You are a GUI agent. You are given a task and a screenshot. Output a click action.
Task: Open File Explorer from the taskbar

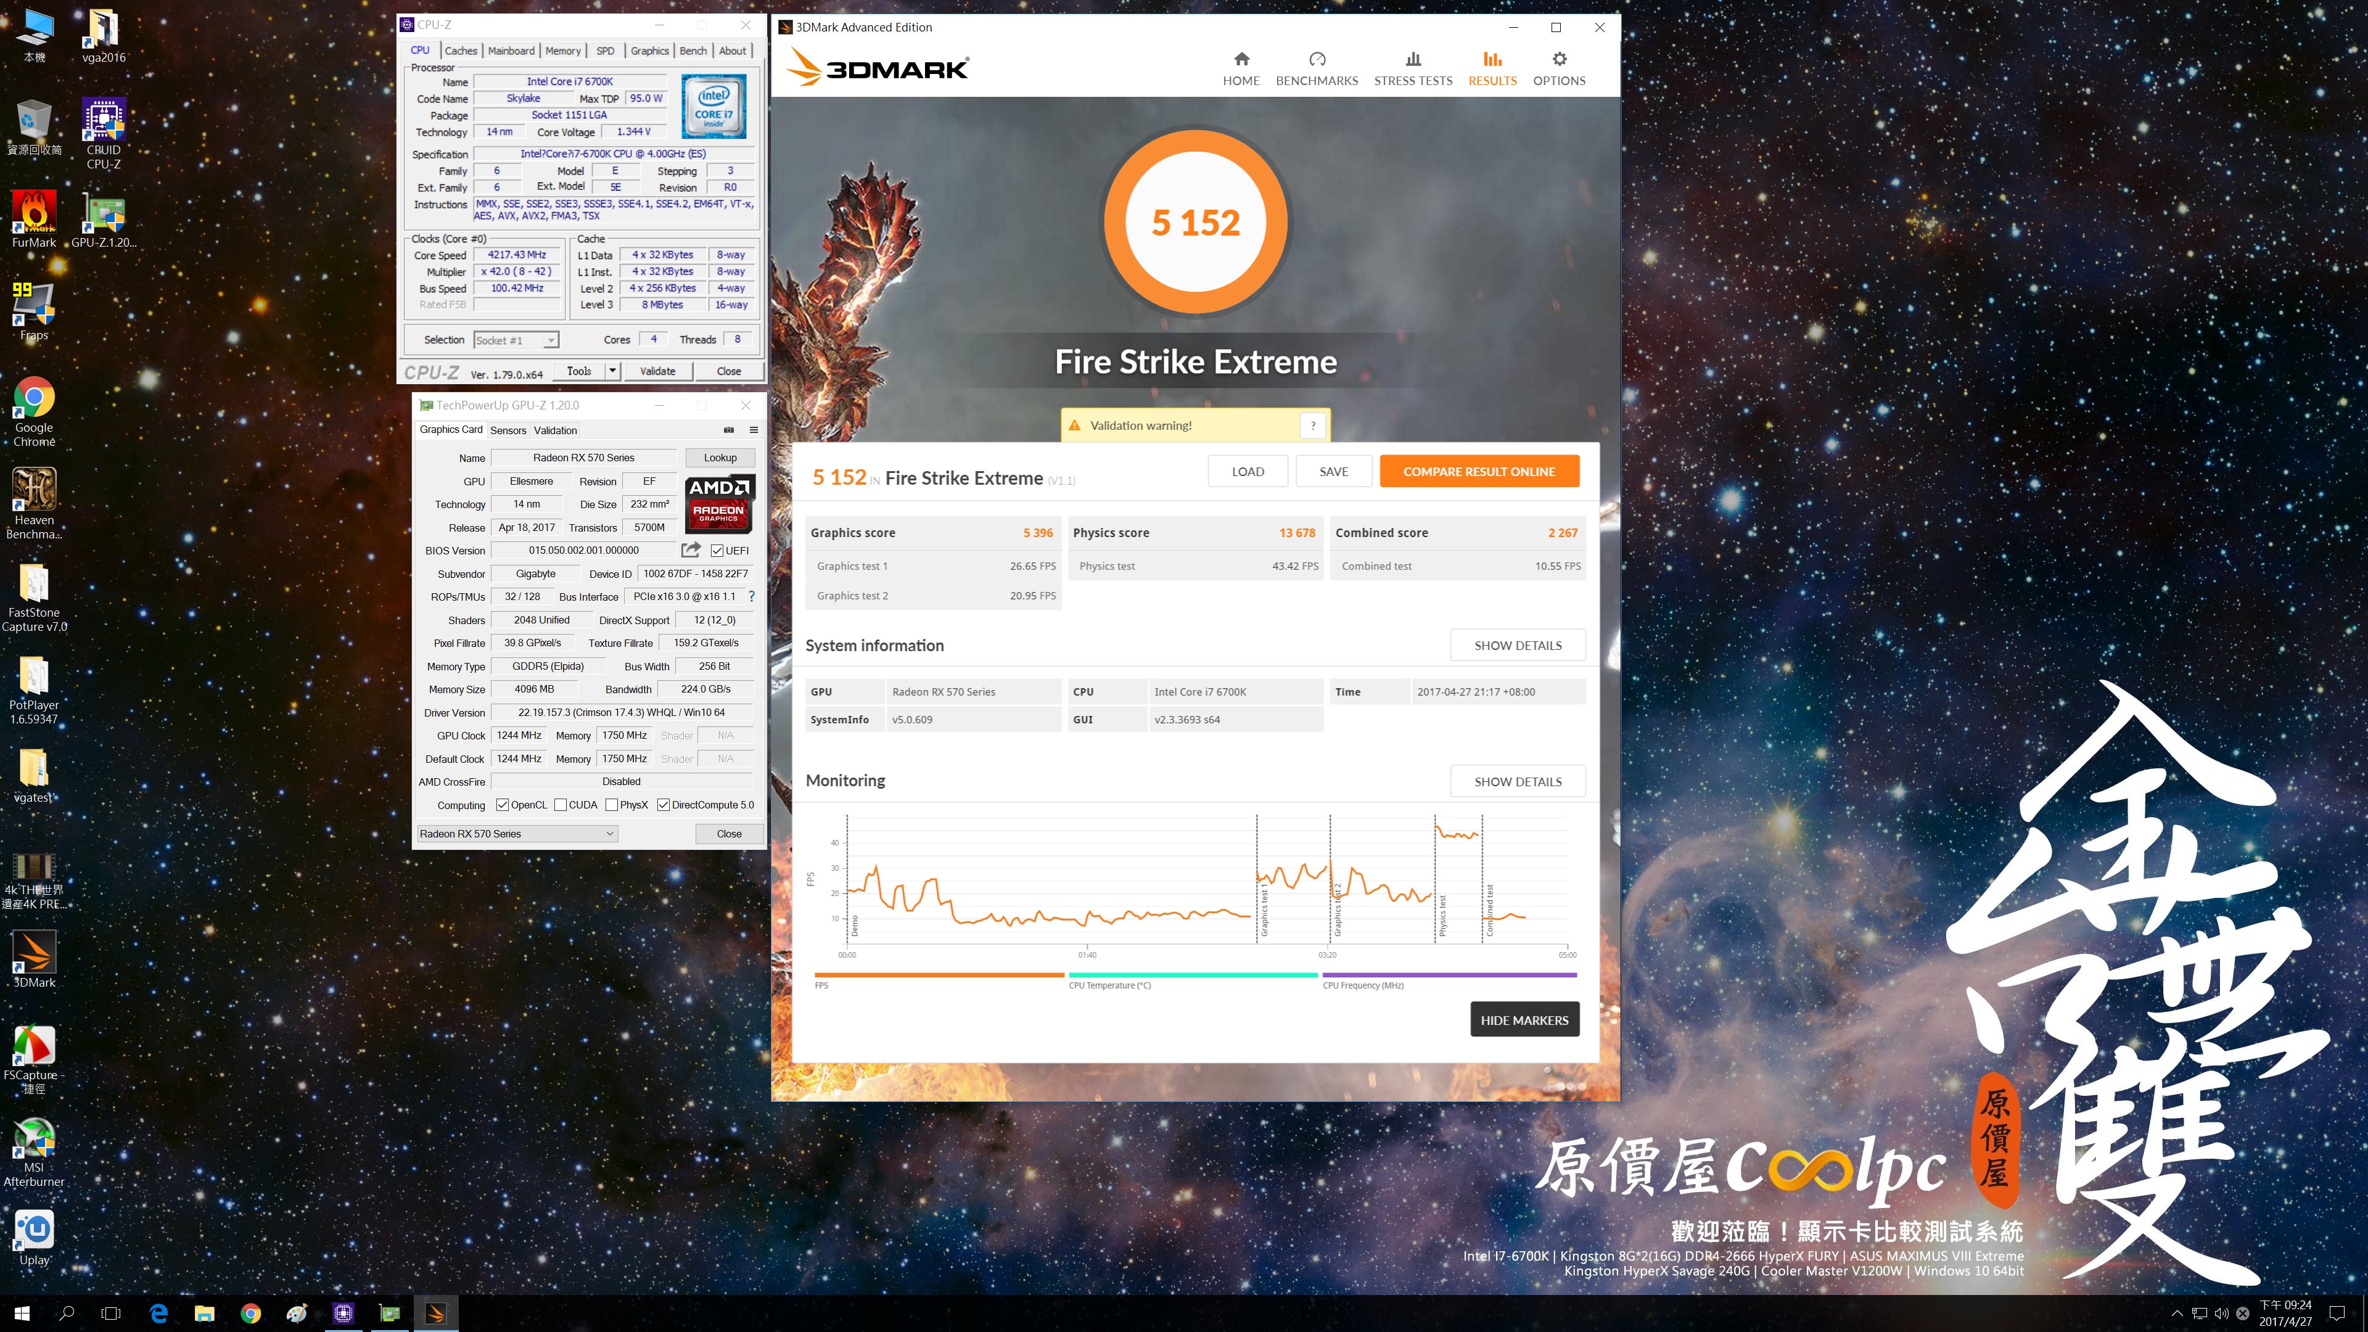click(204, 1313)
